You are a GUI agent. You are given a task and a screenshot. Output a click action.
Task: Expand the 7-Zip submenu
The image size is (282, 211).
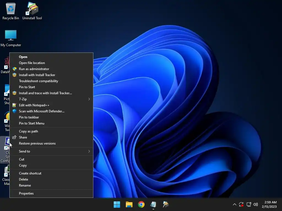pos(51,99)
